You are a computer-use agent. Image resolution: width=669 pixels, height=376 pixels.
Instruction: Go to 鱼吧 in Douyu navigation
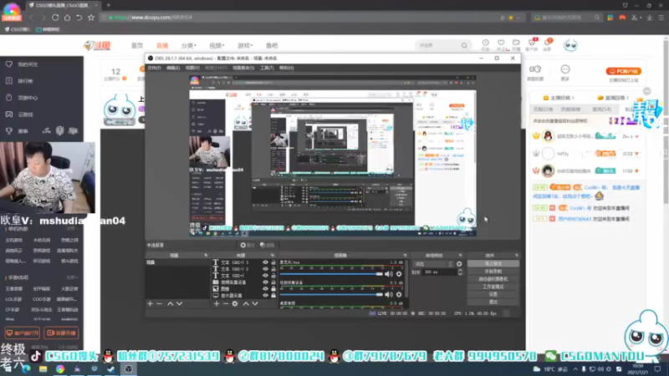(x=272, y=46)
